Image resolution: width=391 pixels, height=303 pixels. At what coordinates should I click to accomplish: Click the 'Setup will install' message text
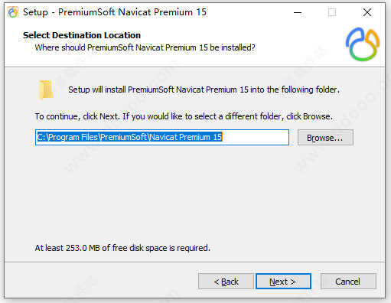point(204,90)
